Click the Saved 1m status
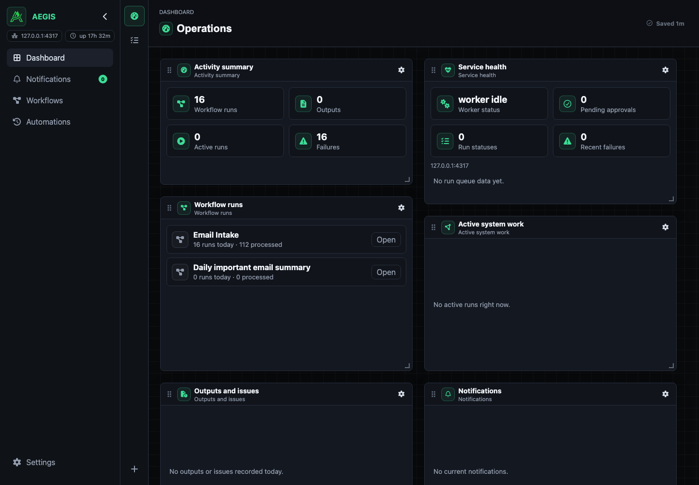699x485 pixels. pyautogui.click(x=666, y=23)
